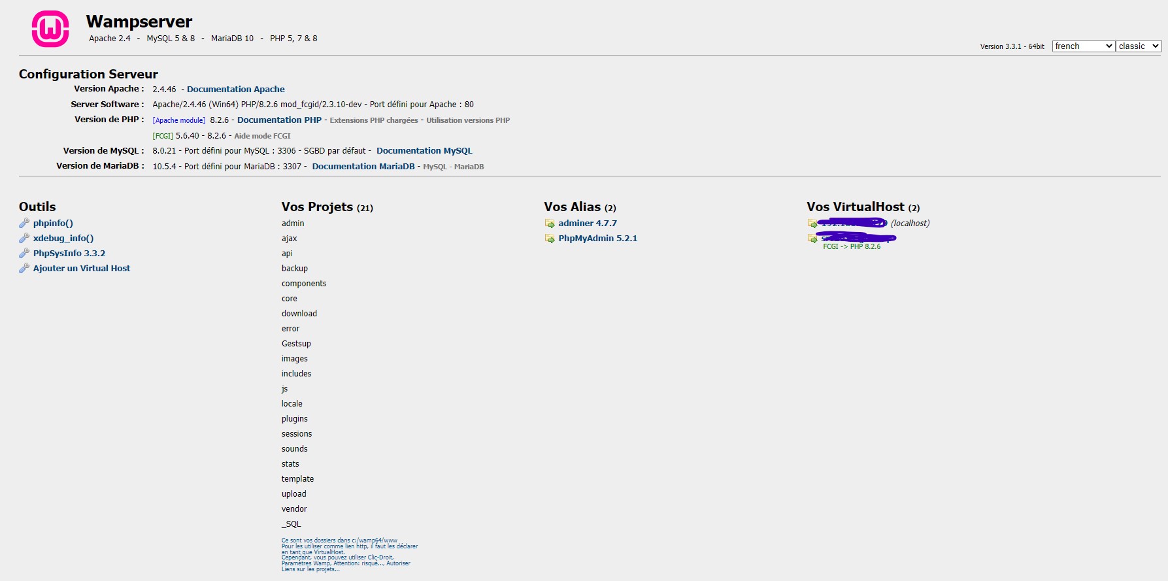This screenshot has height=581, width=1168.
Task: Expand the classic theme dropdown
Action: coord(1138,46)
